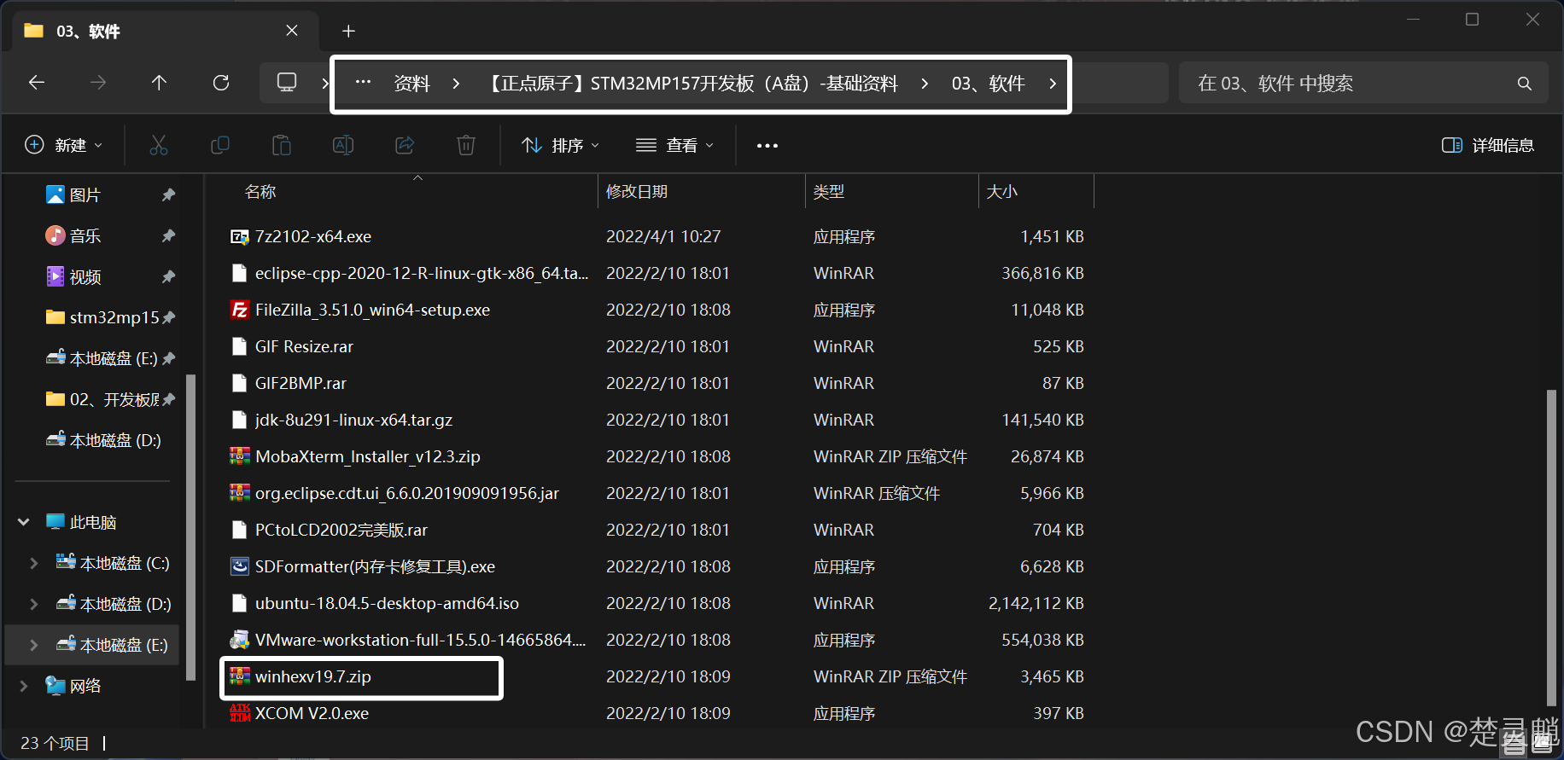The height and width of the screenshot is (760, 1564).
Task: Close the 03、软件 tab
Action: point(292,31)
